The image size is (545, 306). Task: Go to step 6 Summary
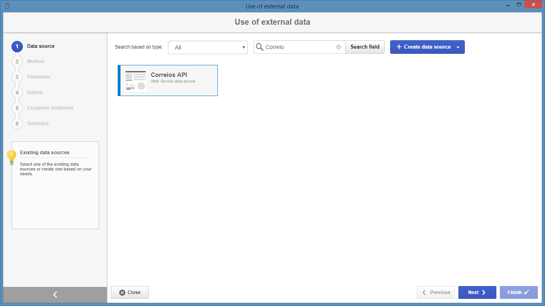click(x=30, y=124)
